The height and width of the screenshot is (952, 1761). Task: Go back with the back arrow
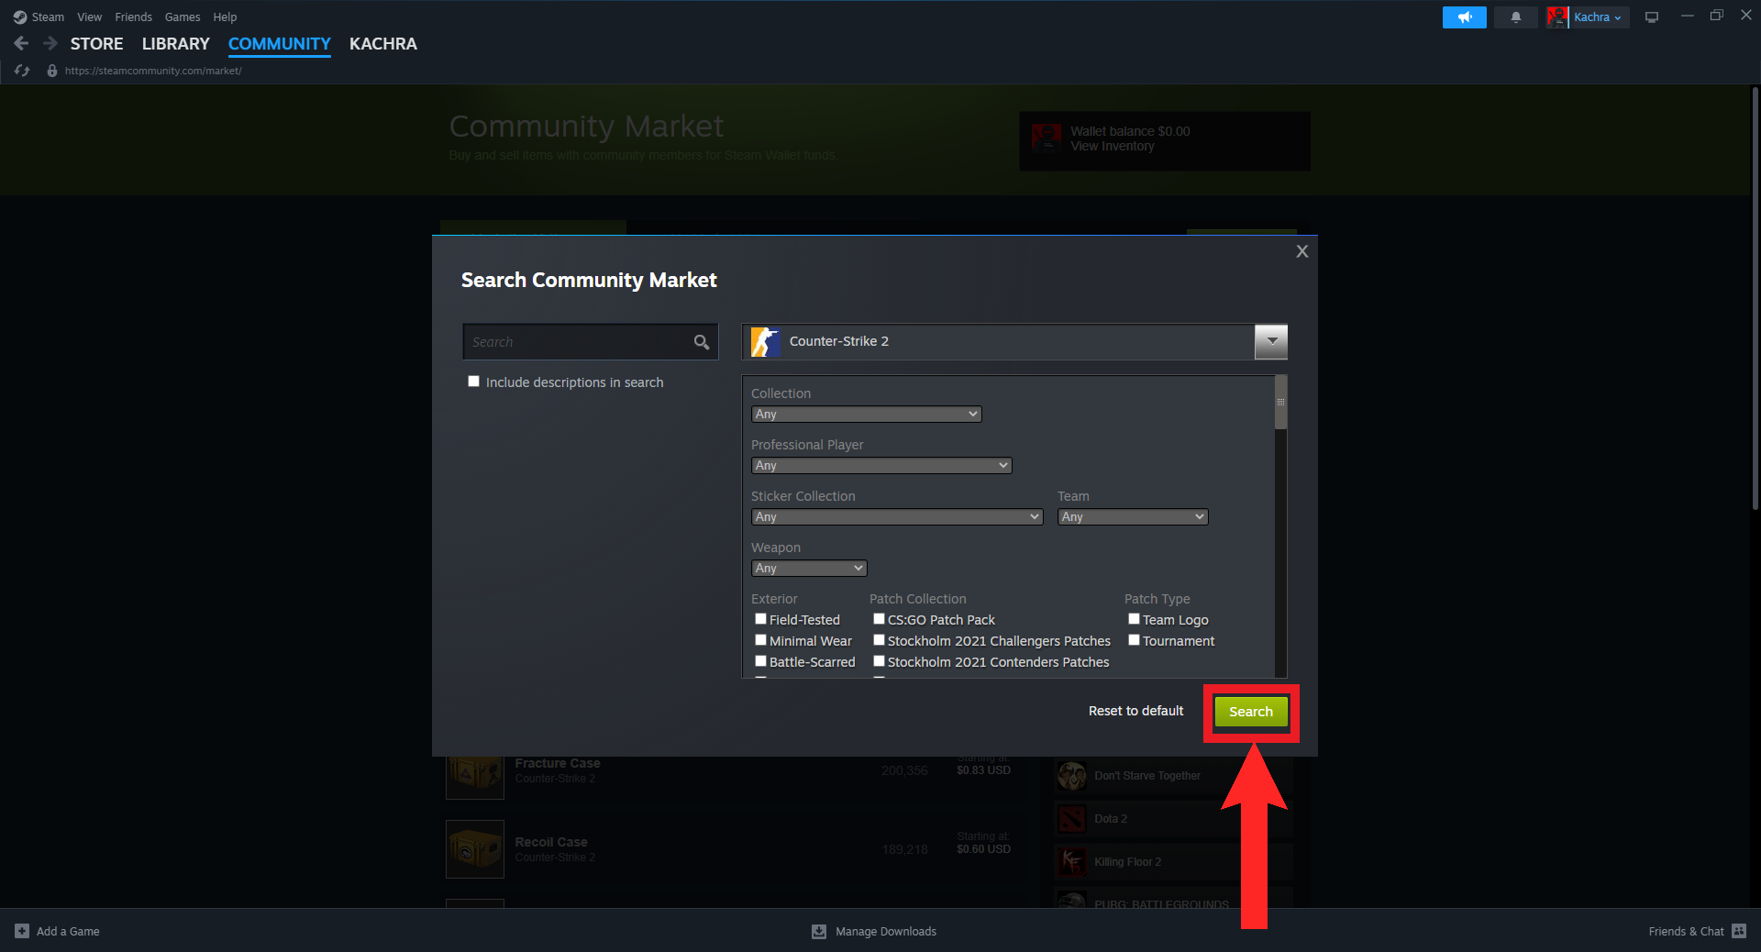click(x=22, y=43)
